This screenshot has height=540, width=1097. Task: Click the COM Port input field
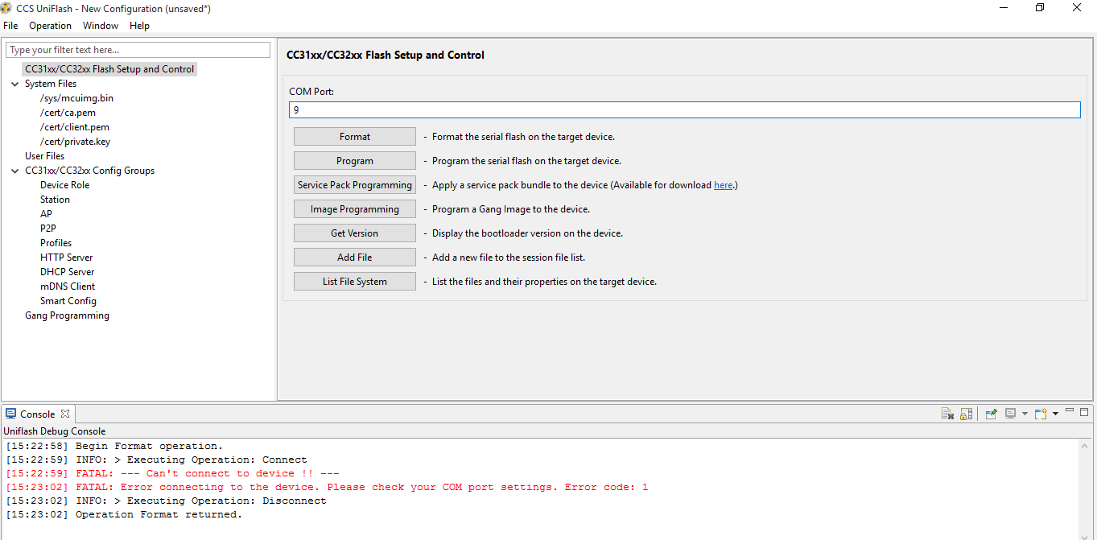tap(685, 109)
